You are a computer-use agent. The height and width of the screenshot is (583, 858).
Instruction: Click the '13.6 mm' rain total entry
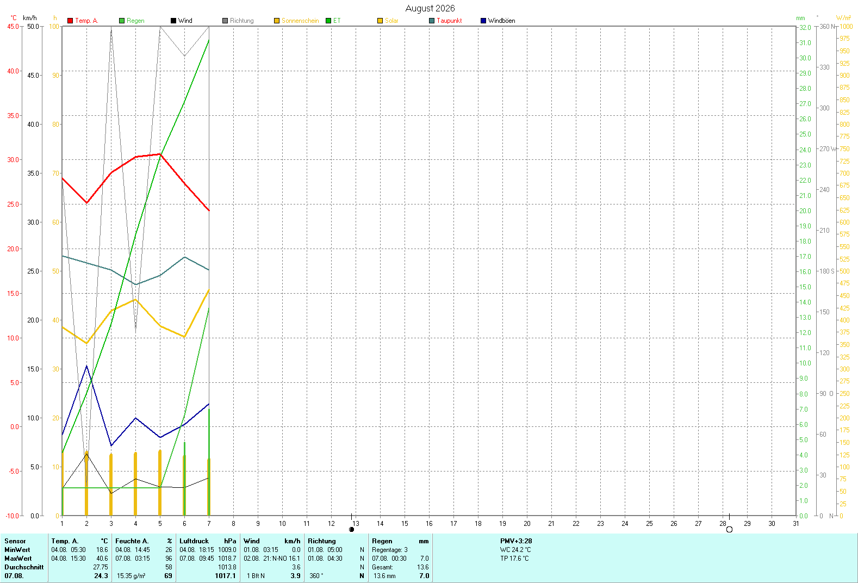click(384, 576)
